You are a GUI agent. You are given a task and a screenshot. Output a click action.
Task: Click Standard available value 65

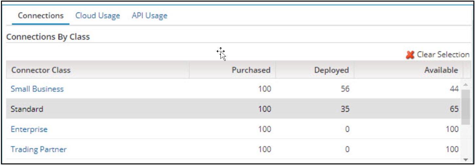454,109
